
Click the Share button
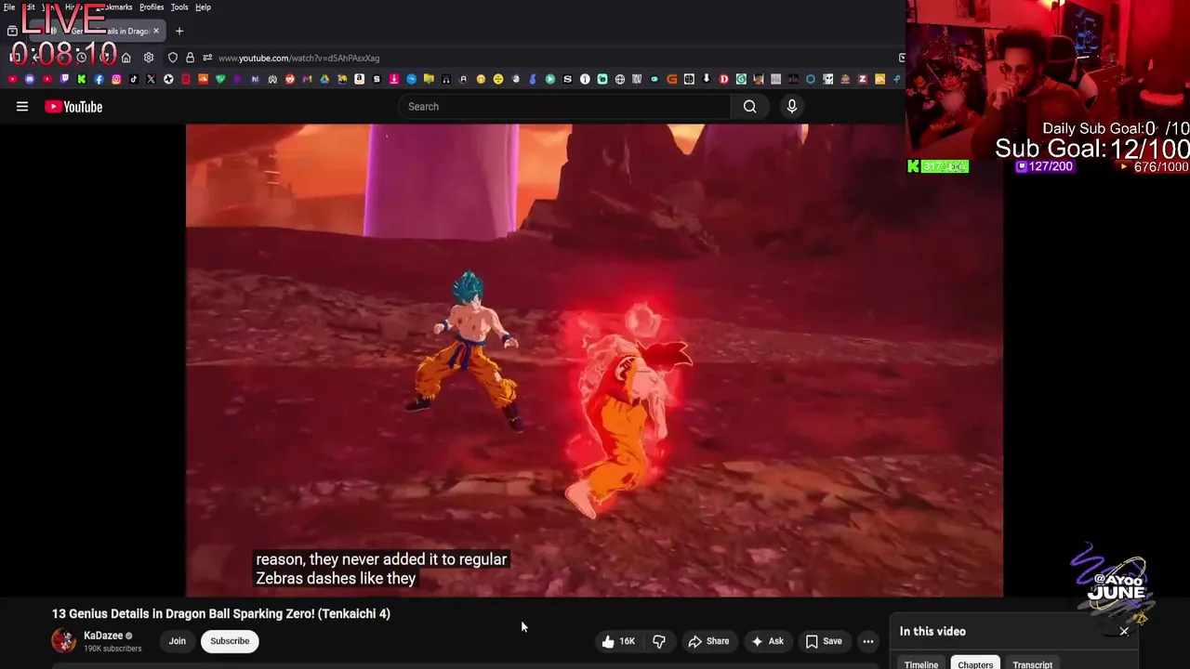[x=708, y=641]
